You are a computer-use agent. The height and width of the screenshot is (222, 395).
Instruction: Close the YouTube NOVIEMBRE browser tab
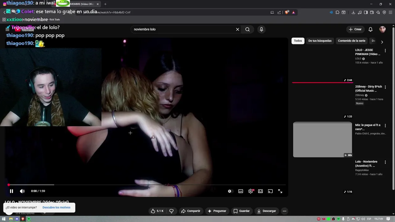point(98,4)
